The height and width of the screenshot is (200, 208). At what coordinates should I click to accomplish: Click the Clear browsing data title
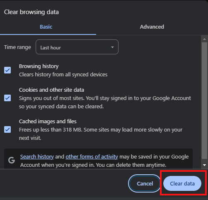[31, 12]
